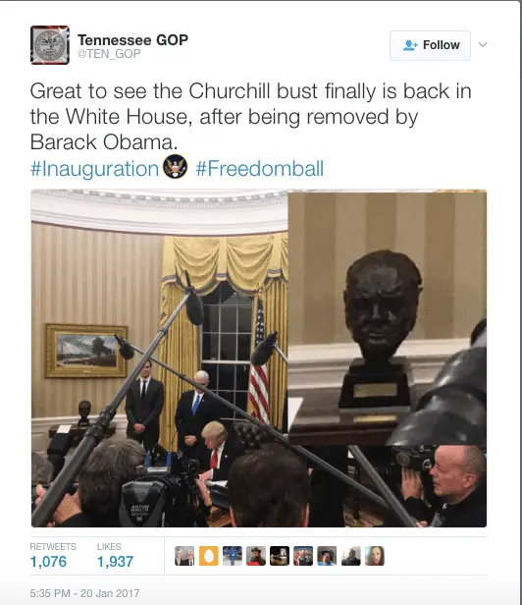Open the blue-banner group photo avatar
522x605 pixels.
(303, 556)
